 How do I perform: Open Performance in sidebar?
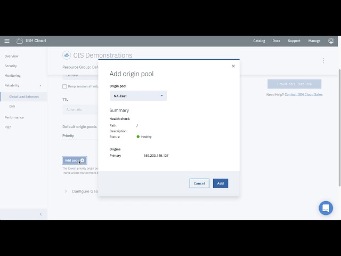pyautogui.click(x=14, y=117)
